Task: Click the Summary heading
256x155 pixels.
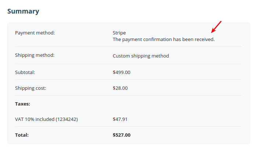Action: [23, 11]
